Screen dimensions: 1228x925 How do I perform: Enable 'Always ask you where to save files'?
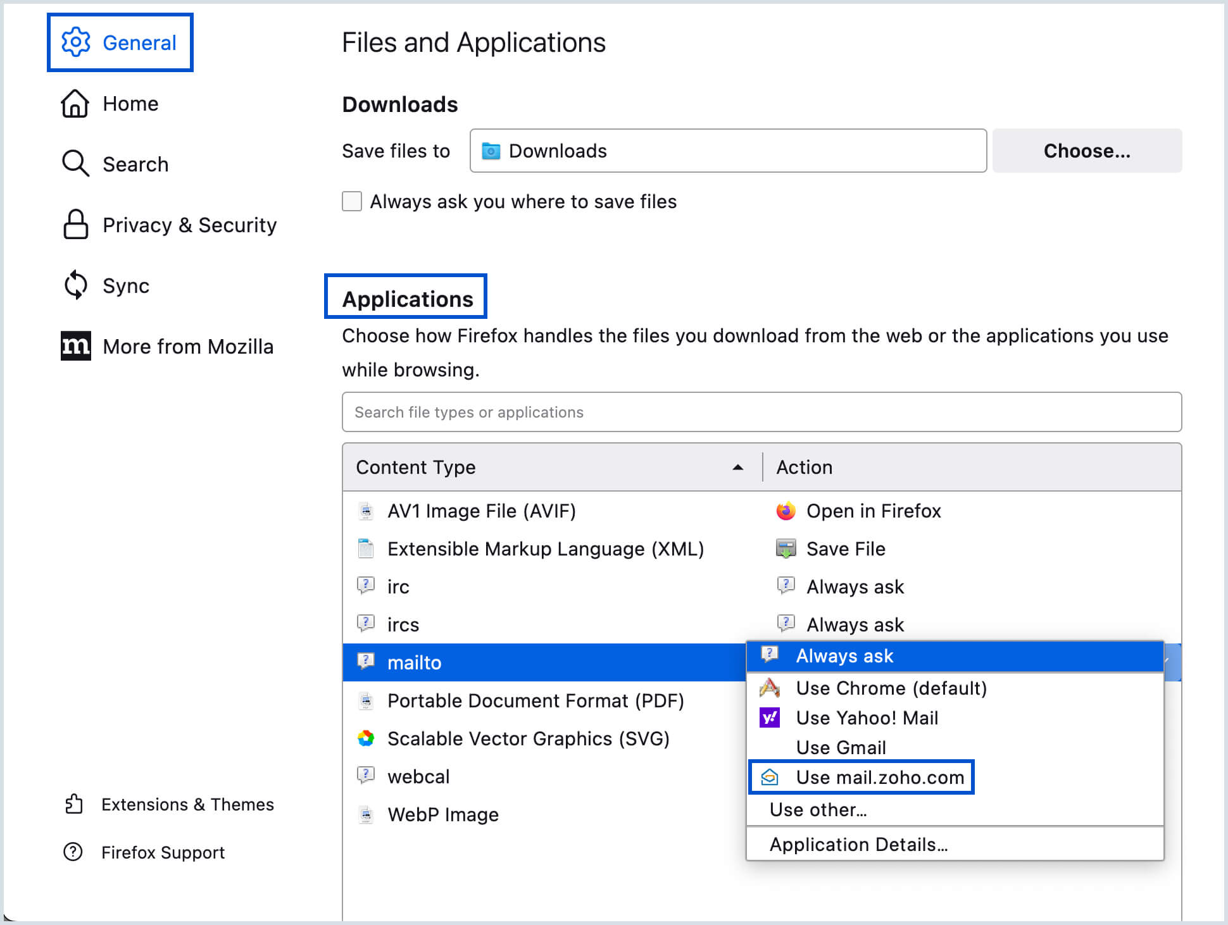pyautogui.click(x=352, y=201)
